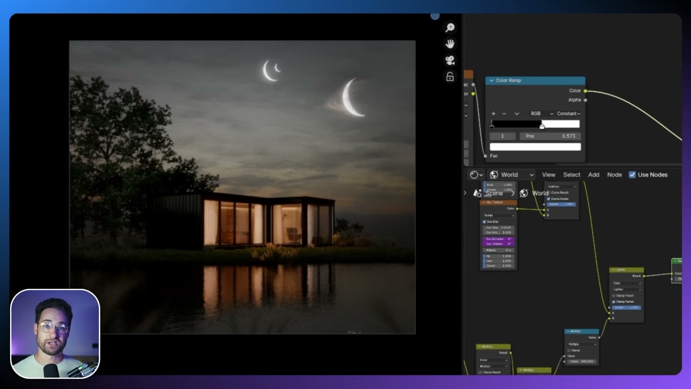Open Lighten blend mode dropdown
691x389 pixels.
(x=627, y=289)
